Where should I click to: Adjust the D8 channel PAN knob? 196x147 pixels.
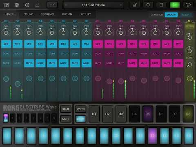(178, 32)
